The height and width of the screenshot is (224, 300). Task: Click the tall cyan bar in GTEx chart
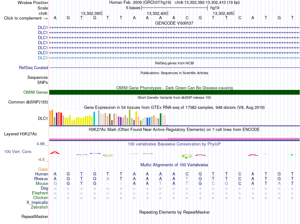click(94, 119)
